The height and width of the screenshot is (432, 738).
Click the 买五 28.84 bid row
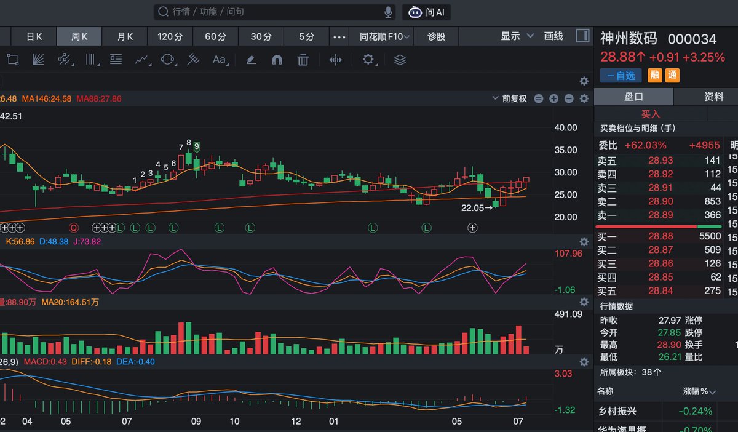[659, 291]
